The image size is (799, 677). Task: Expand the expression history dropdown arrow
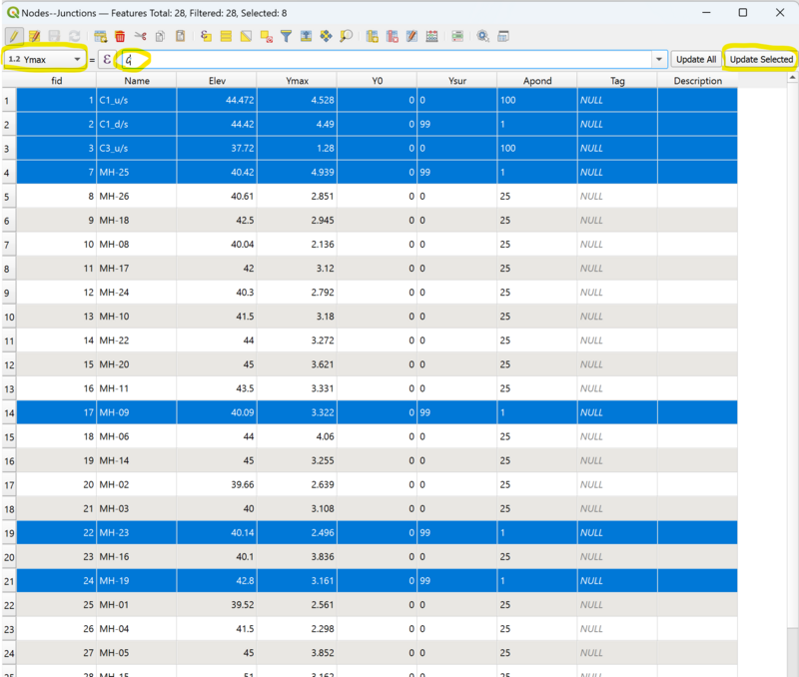(658, 60)
